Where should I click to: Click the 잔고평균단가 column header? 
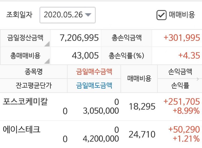click(34, 86)
